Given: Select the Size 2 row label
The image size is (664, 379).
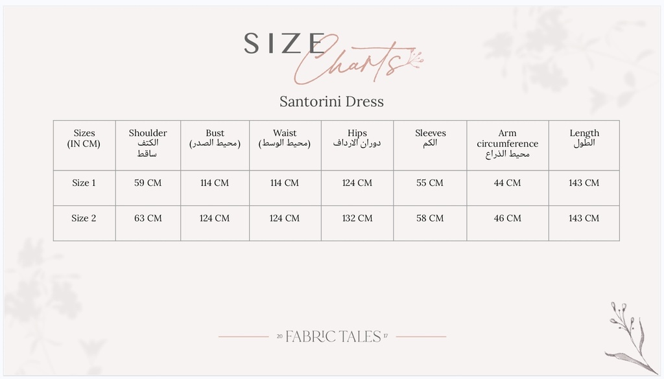Looking at the screenshot, I should tap(84, 218).
